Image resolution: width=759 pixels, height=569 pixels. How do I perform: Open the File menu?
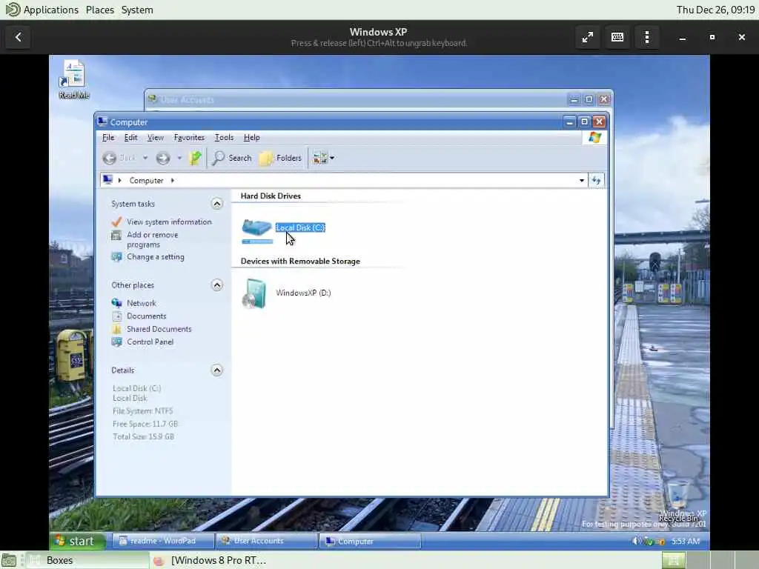pos(108,137)
